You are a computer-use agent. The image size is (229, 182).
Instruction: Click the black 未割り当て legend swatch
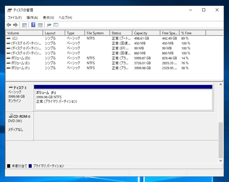[x=9, y=166]
